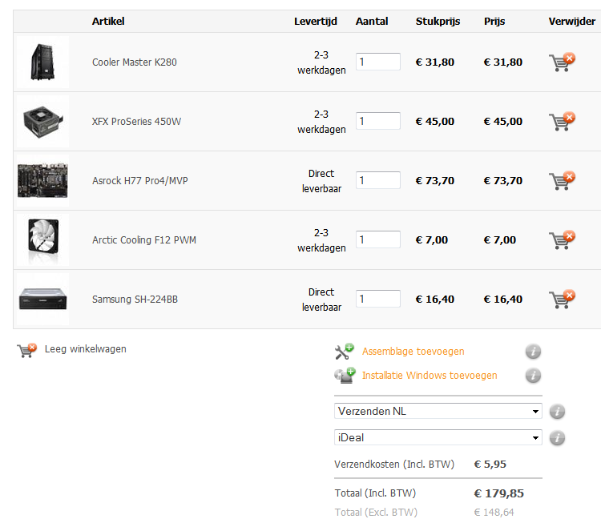Open Samsung SH-224BB product link

135,300
